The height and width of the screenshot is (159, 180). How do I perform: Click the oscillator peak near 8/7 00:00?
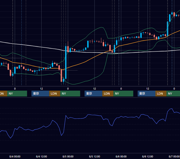pyautogui.click(x=172, y=109)
